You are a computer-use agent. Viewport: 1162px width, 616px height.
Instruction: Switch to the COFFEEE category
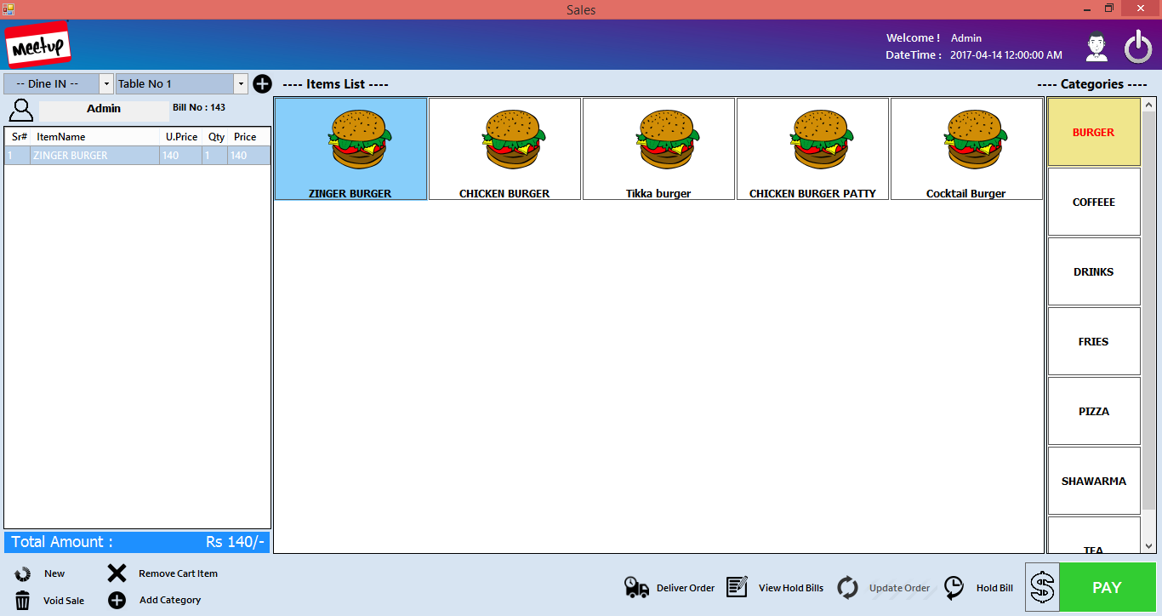coord(1094,202)
